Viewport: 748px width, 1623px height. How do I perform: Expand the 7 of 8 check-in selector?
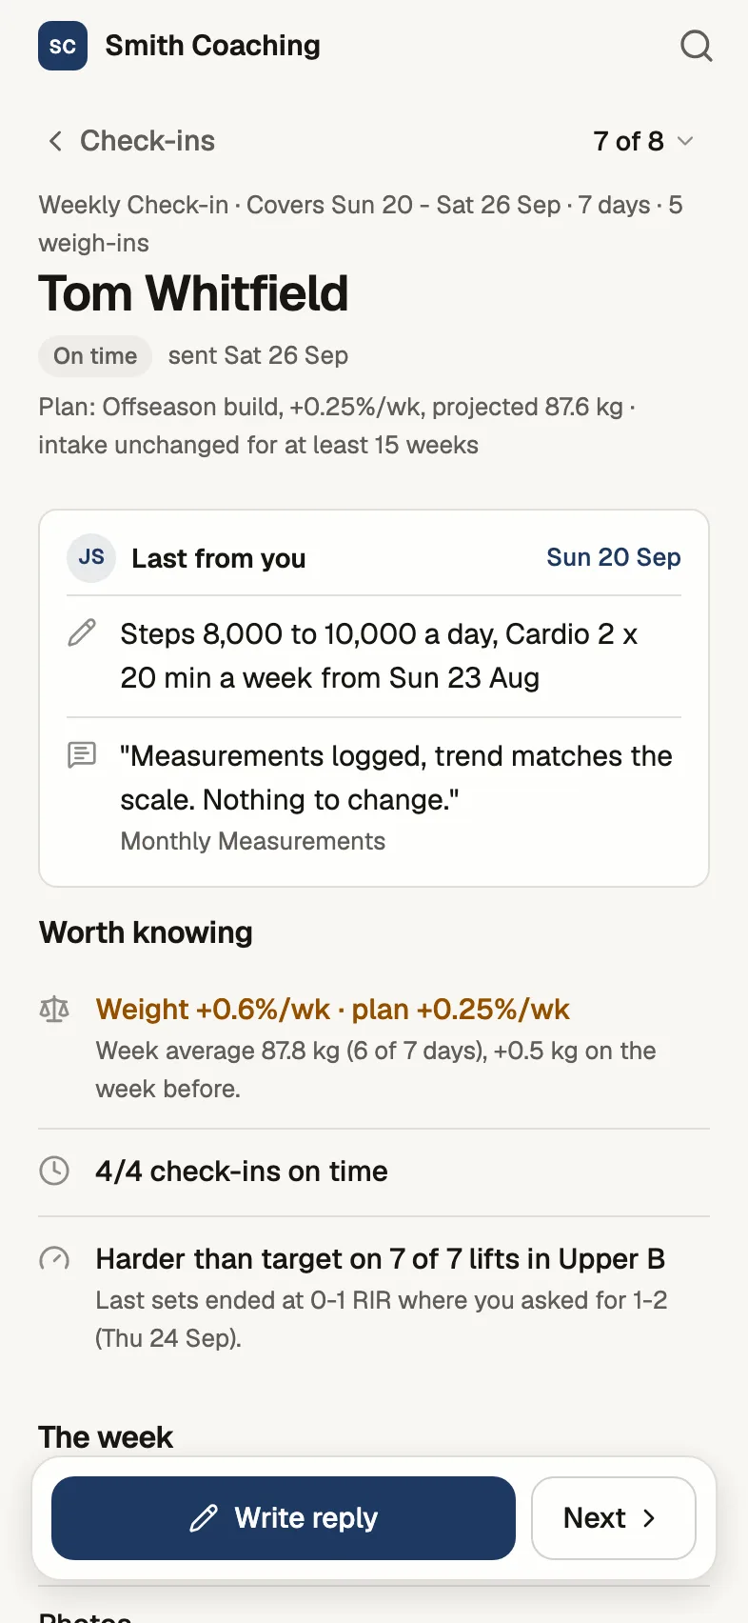(x=643, y=141)
